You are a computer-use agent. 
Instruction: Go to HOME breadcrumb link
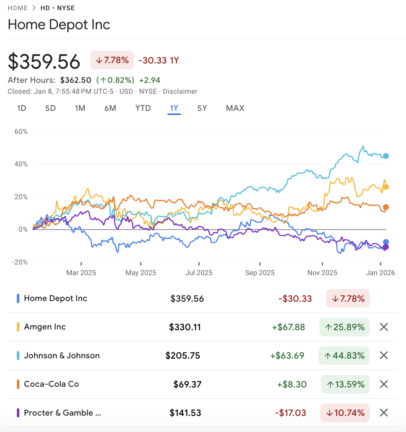(x=18, y=8)
